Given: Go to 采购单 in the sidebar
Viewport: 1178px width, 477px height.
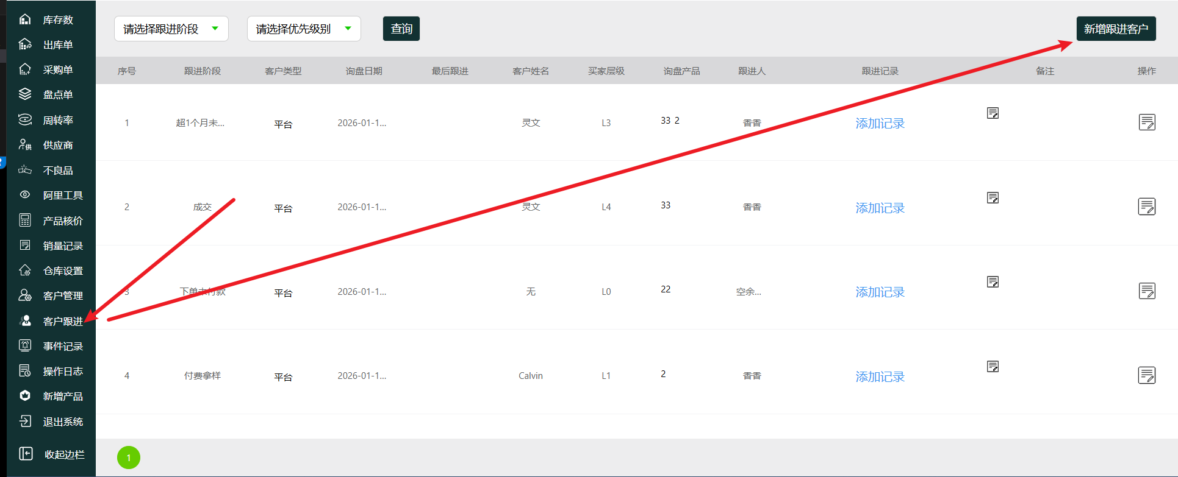Looking at the screenshot, I should click(57, 69).
